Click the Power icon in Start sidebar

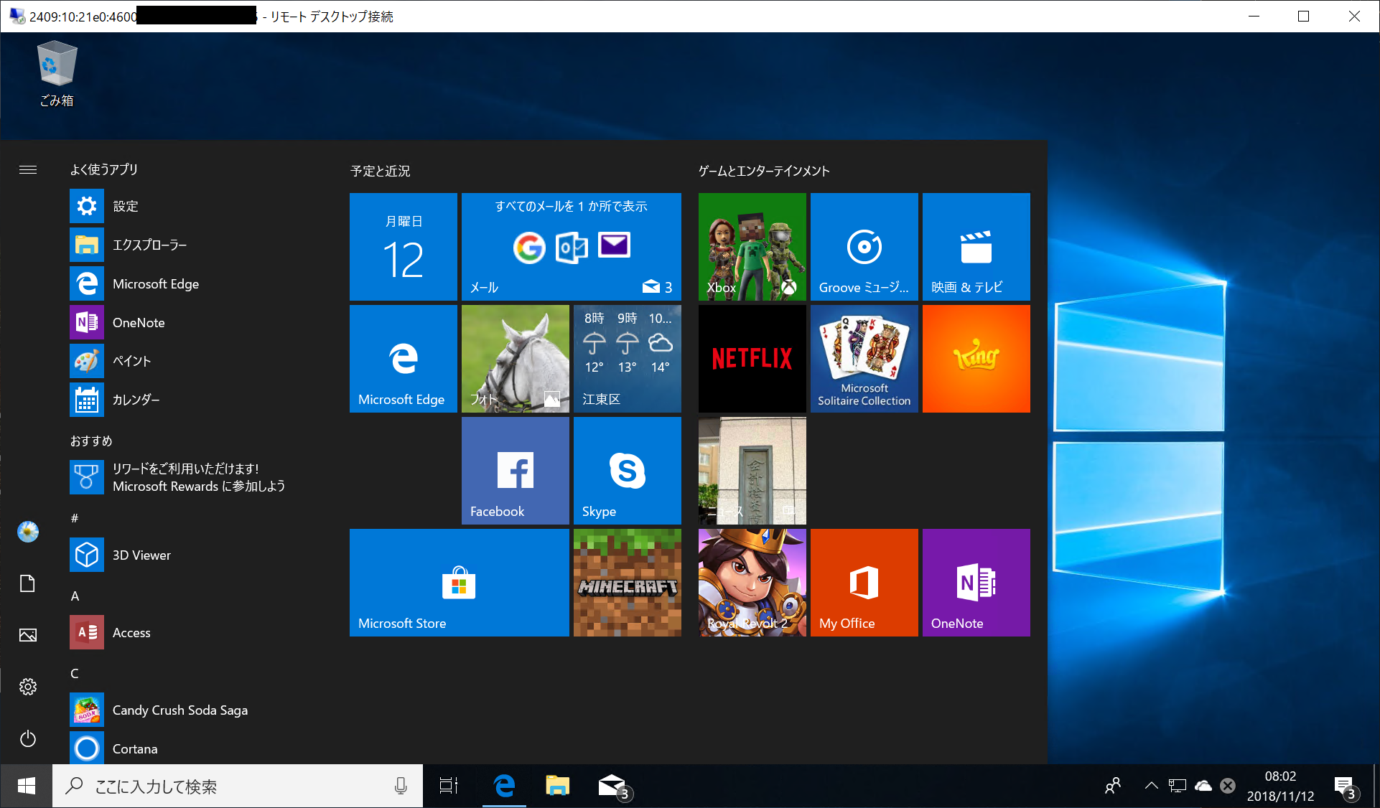28,738
